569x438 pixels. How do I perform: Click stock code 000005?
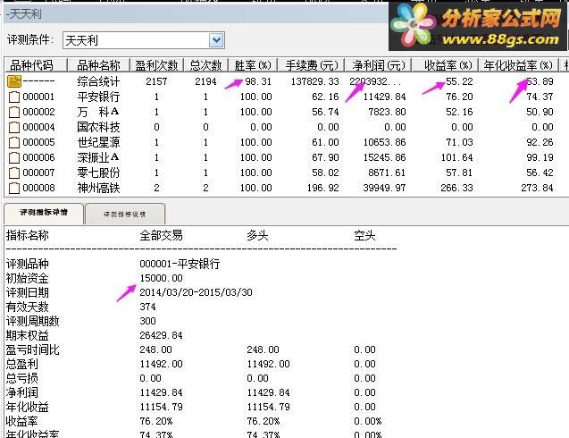[38, 142]
